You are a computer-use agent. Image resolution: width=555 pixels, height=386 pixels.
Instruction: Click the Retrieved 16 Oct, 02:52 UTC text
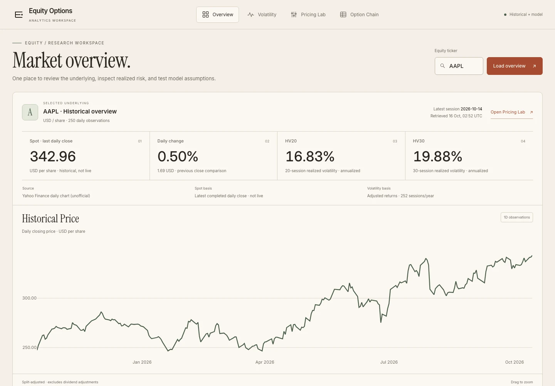[456, 116]
